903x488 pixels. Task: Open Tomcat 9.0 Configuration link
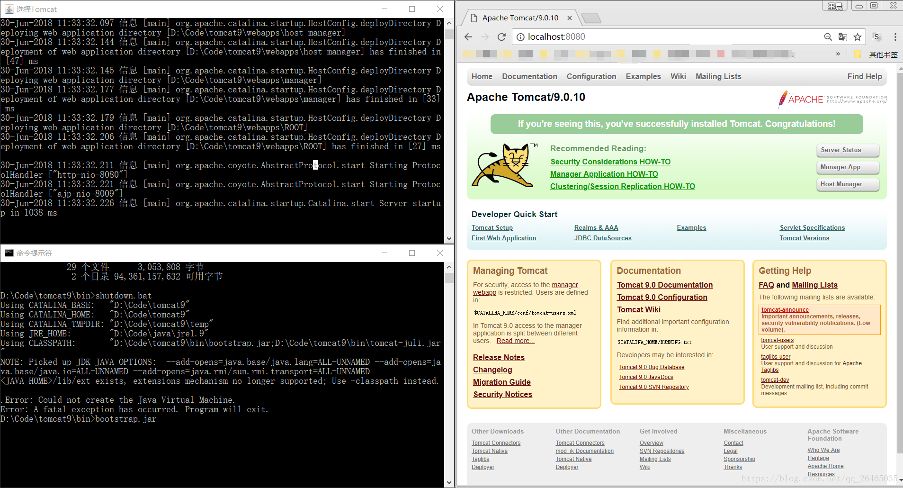coord(662,298)
